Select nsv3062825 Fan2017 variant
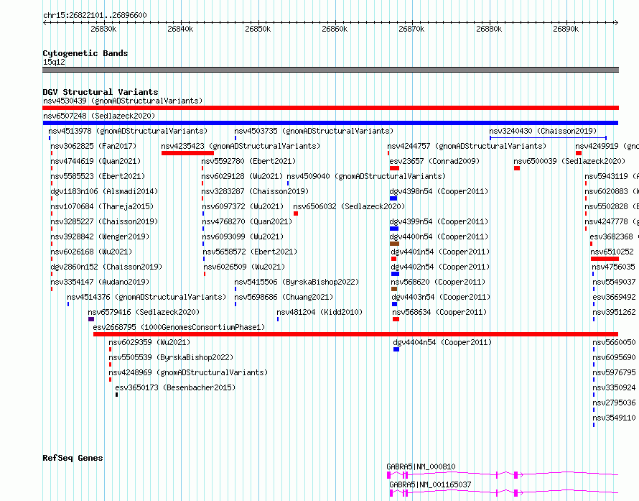The width and height of the screenshot is (639, 501). coord(93,146)
